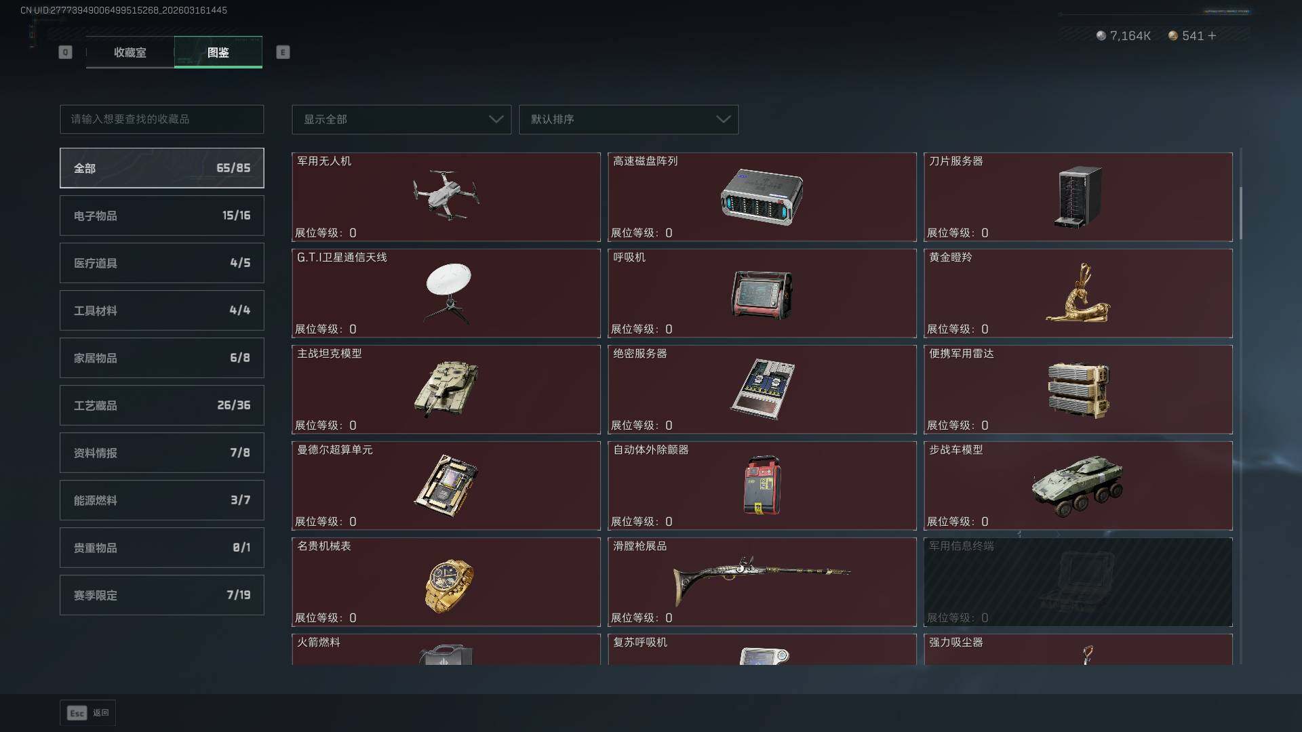Viewport: 1302px width, 732px height.
Task: Click the collectible search input field
Action: click(162, 119)
